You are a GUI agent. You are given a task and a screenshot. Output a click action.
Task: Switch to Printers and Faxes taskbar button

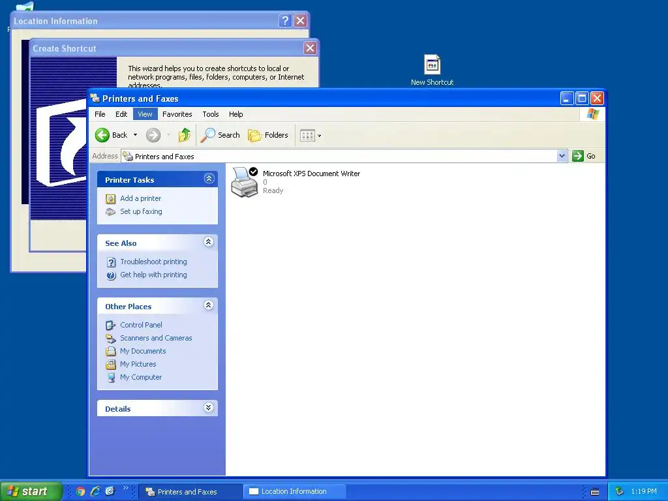[x=190, y=492]
